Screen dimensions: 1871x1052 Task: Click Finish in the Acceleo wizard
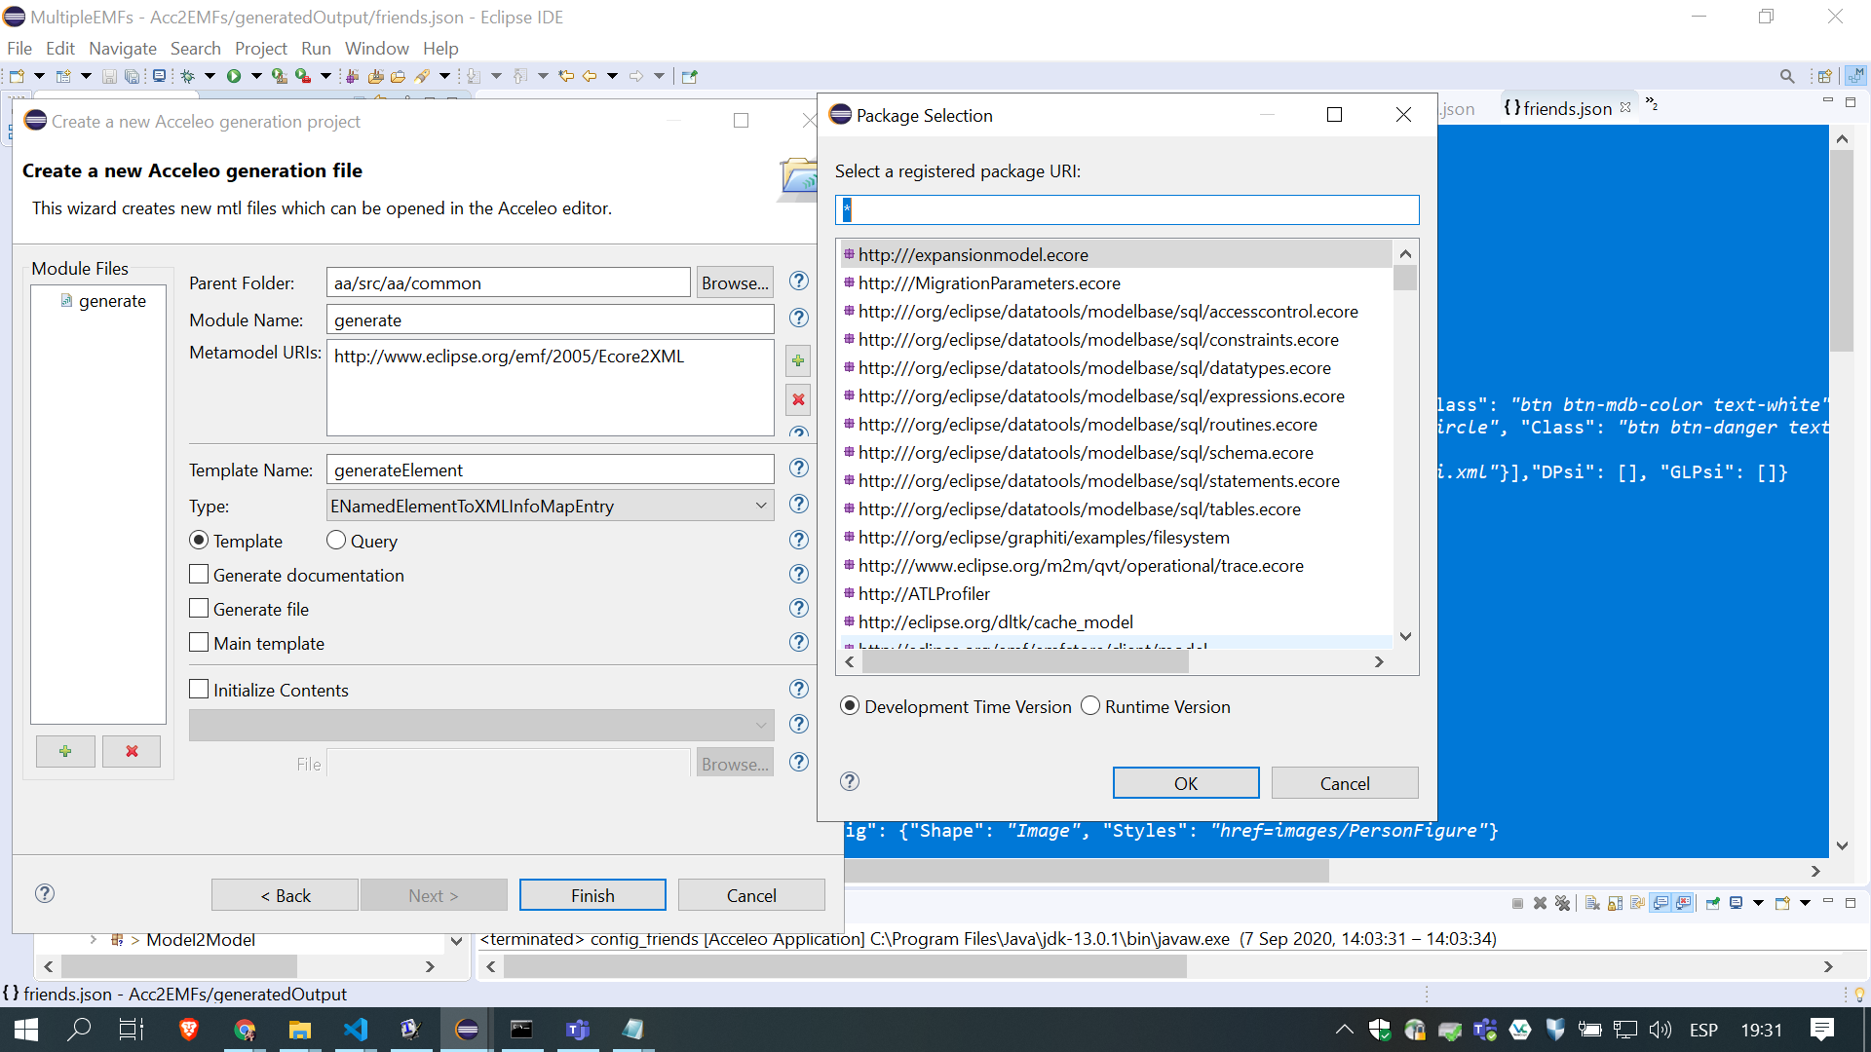point(592,895)
